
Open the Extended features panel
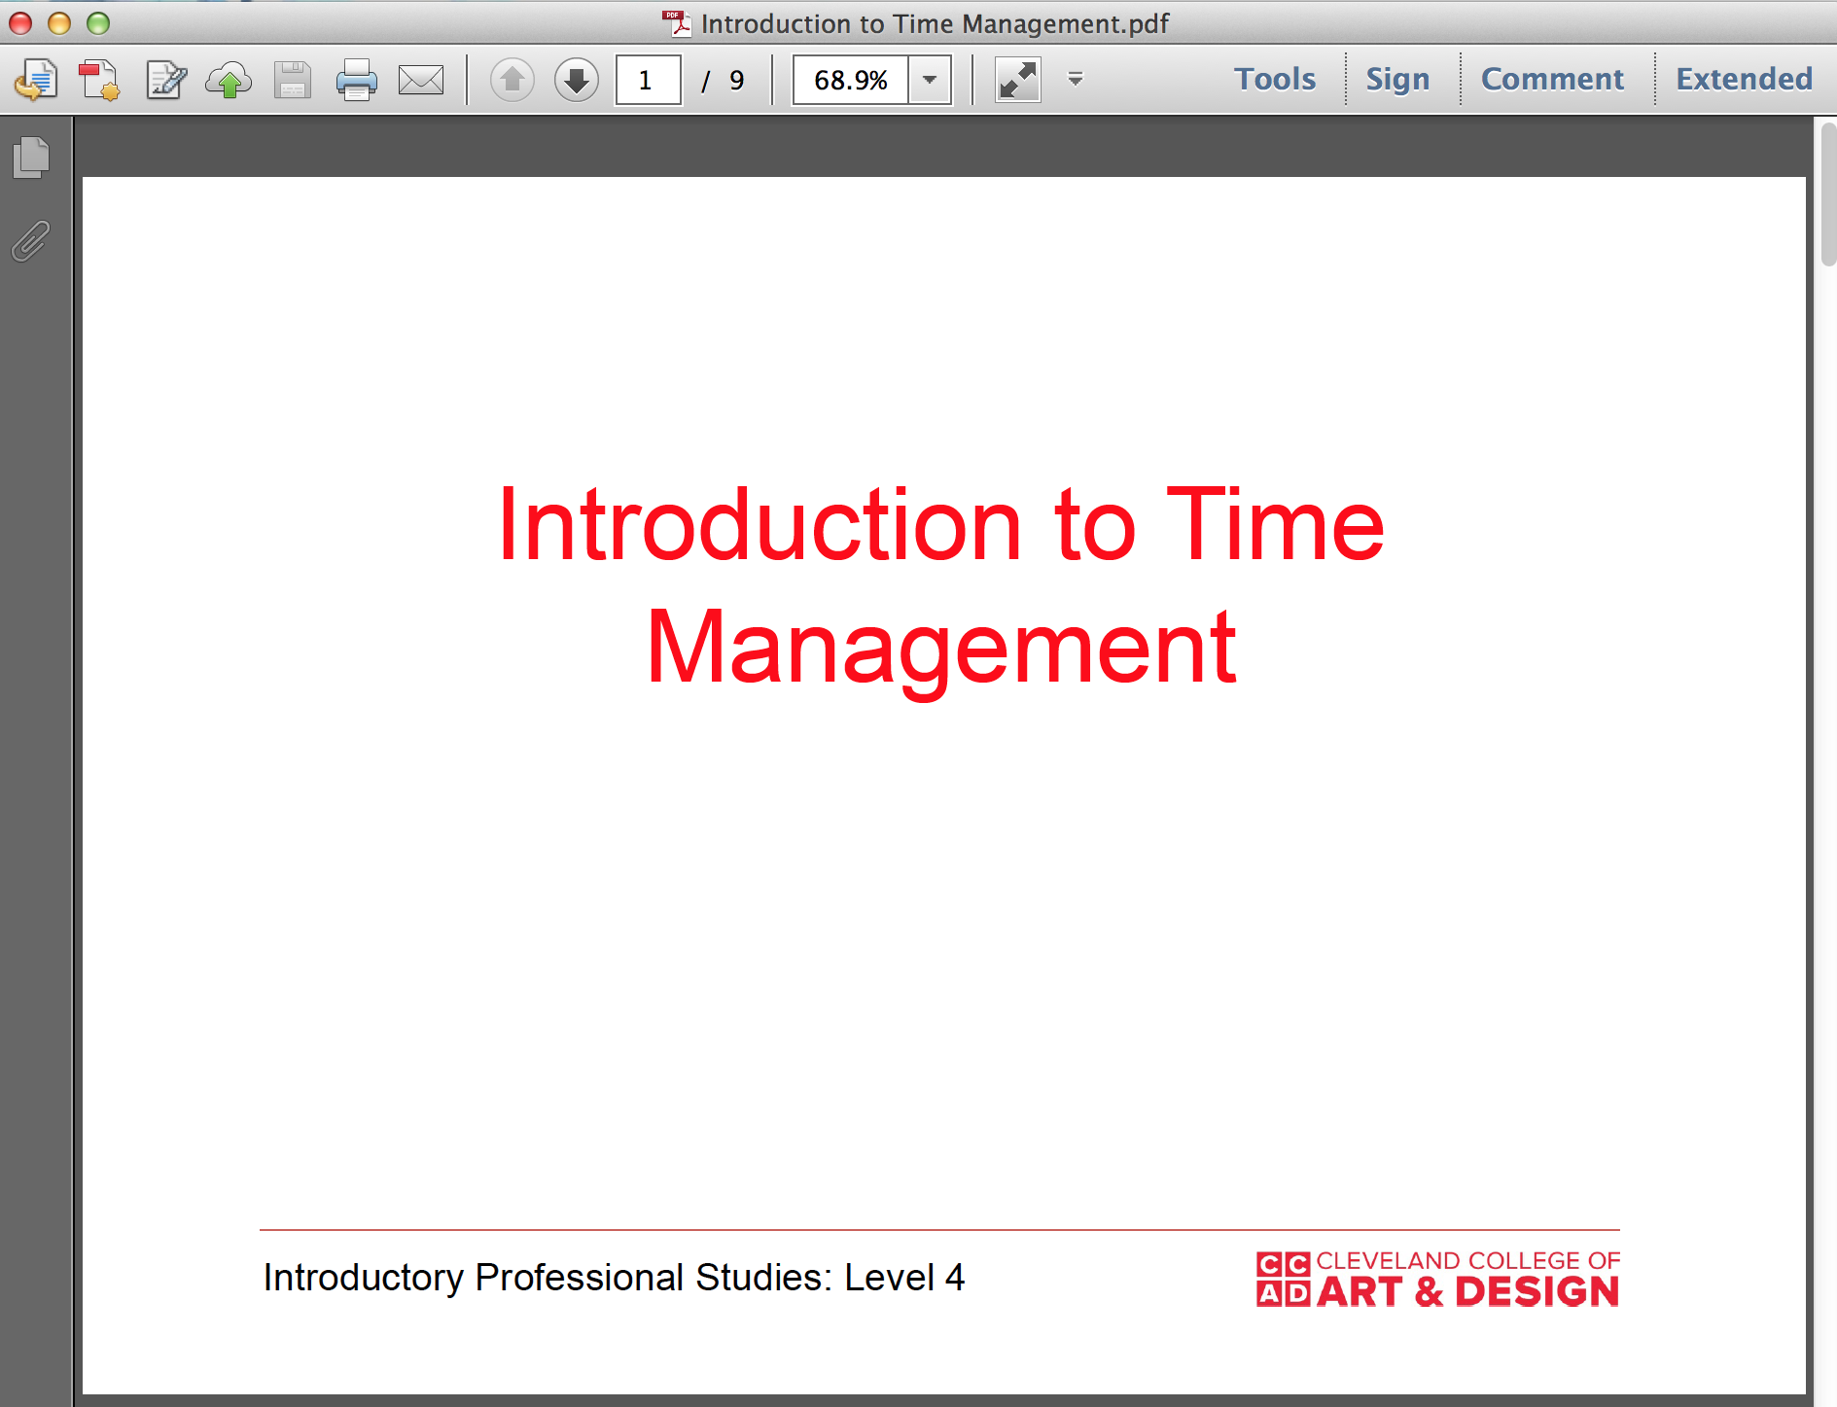(1743, 79)
